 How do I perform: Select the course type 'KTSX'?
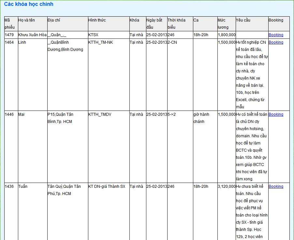coord(93,35)
